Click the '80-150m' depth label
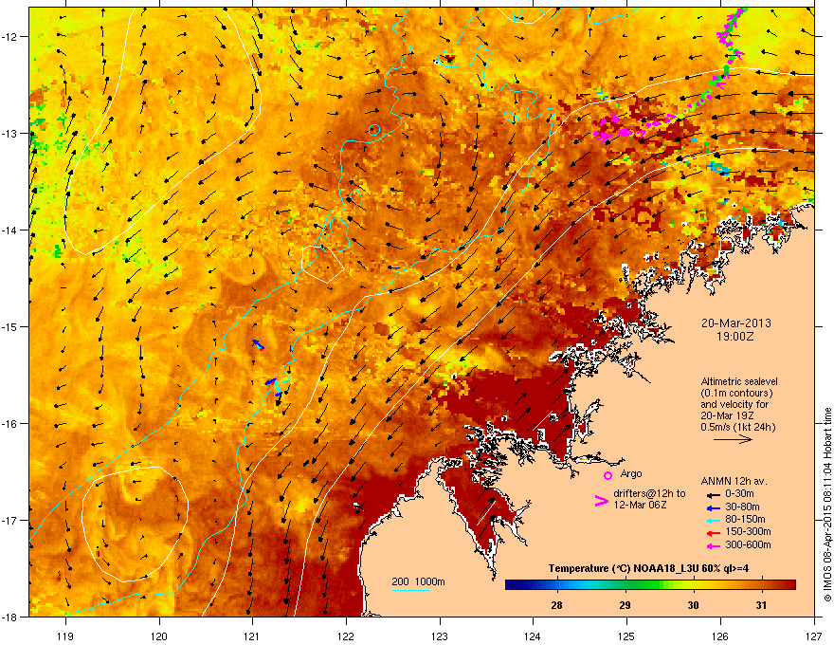 coord(745,519)
